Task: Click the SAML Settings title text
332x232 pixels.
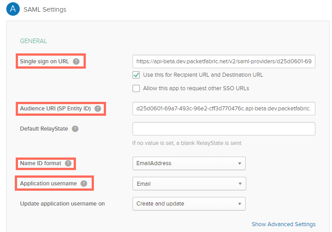Action: pyautogui.click(x=45, y=9)
